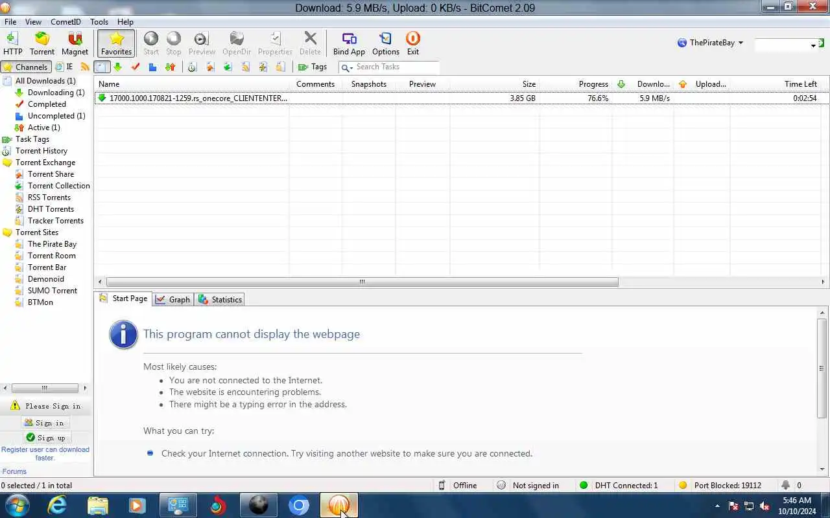Viewport: 830px width, 518px height.
Task: Open the Help menu
Action: [x=125, y=21]
